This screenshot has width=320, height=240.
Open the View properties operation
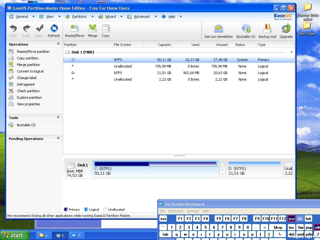tap(28, 104)
